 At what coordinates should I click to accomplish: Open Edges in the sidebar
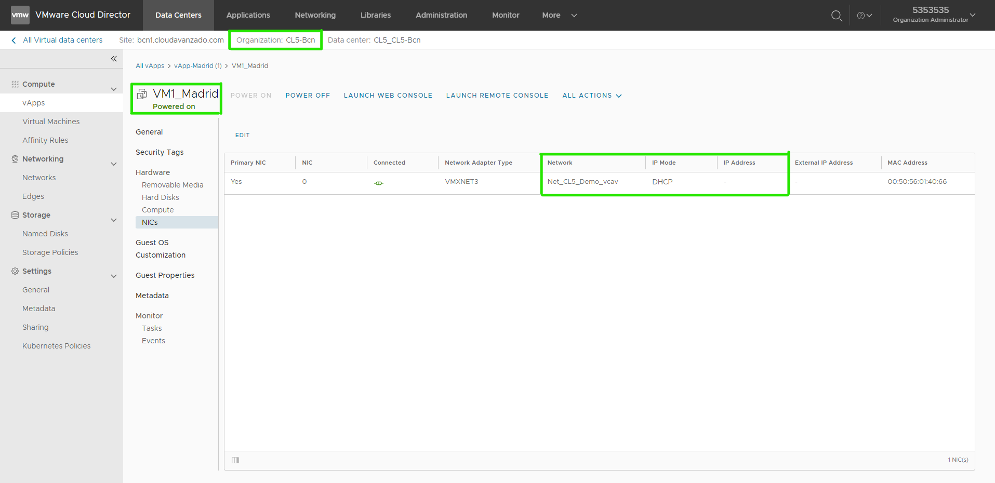[33, 196]
